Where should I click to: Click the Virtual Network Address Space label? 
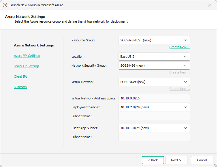pos(94,98)
